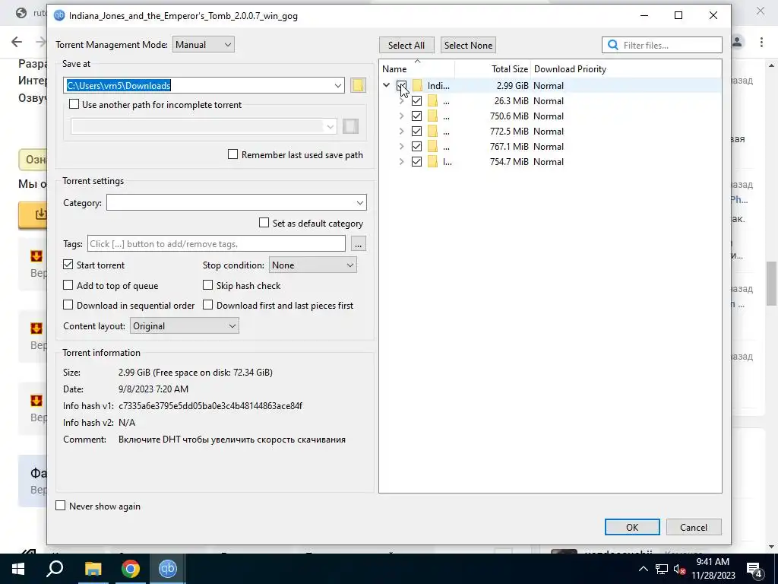Open folder browser icon next to save path

358,85
